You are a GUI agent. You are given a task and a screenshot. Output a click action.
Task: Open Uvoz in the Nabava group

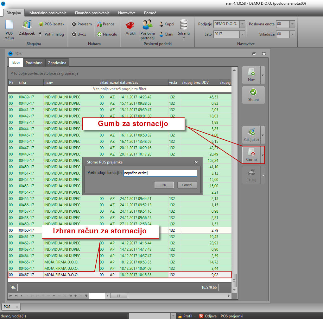(79, 34)
